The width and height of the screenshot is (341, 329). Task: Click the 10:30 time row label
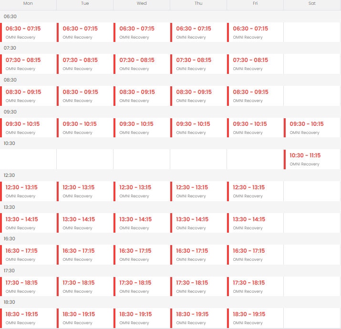tap(10, 144)
